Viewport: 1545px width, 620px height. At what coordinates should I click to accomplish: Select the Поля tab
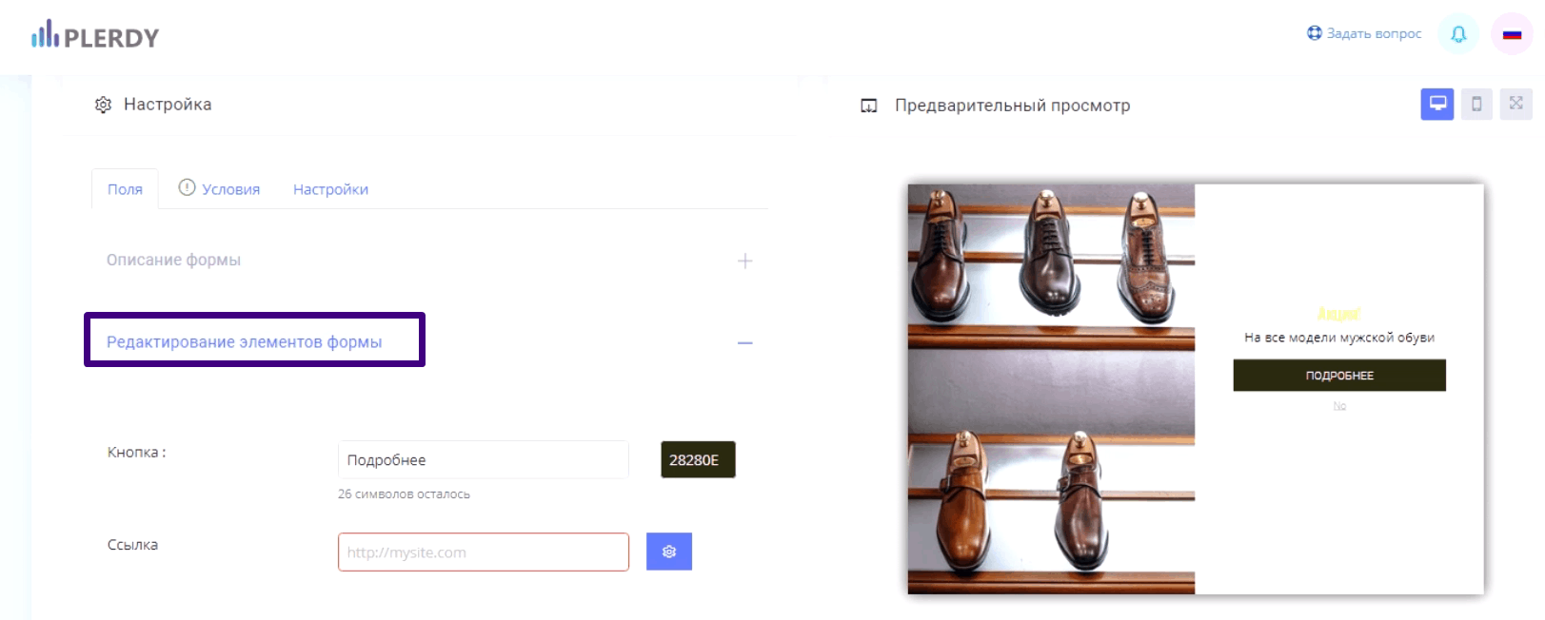125,189
